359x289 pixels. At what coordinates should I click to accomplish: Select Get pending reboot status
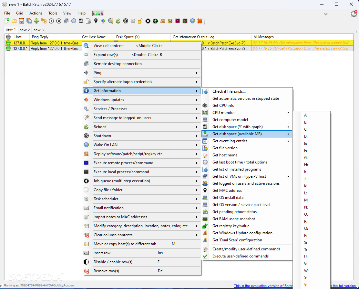coord(247,212)
